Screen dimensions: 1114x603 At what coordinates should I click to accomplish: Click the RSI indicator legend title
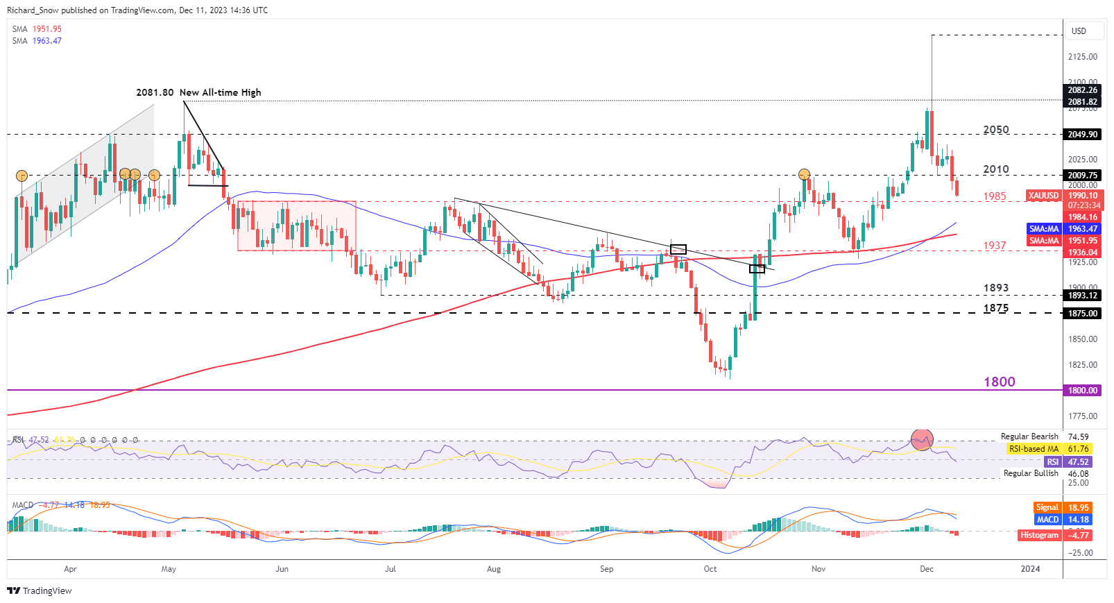coord(18,440)
